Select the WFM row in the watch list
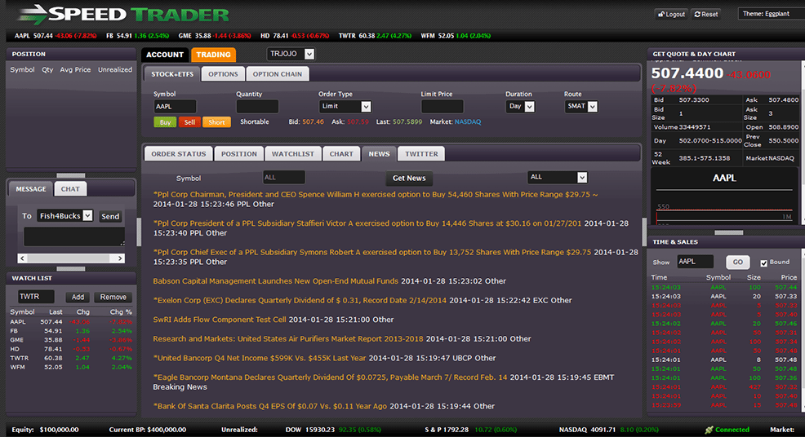The width and height of the screenshot is (805, 437). tap(71, 367)
